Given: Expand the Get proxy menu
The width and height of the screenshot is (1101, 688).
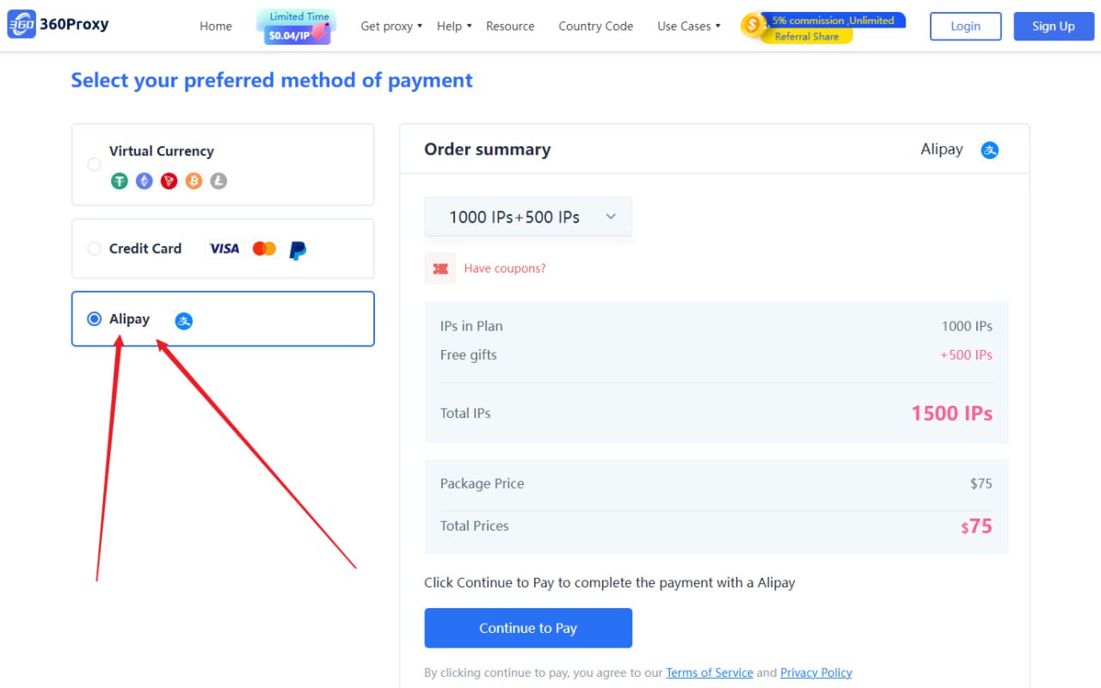Looking at the screenshot, I should point(391,27).
